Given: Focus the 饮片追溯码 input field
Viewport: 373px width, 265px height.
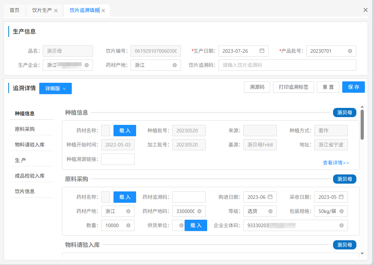Looking at the screenshot, I should 287,65.
